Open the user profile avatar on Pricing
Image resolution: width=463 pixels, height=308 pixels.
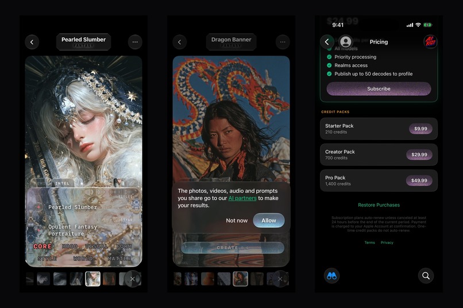tap(345, 41)
